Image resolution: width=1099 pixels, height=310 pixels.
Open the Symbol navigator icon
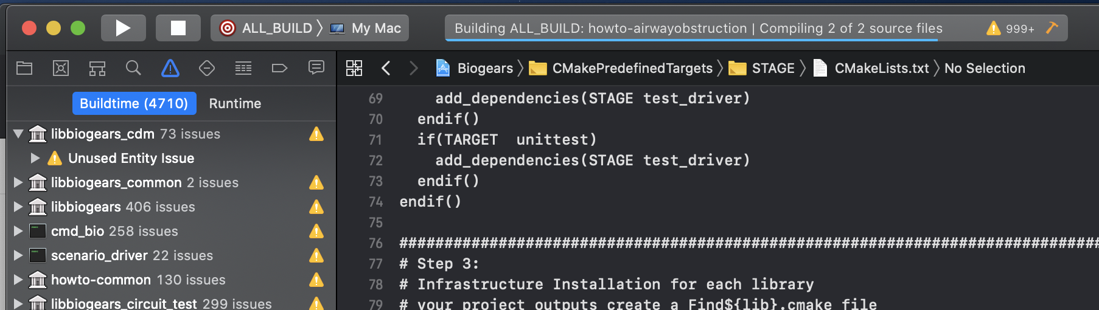coord(97,68)
